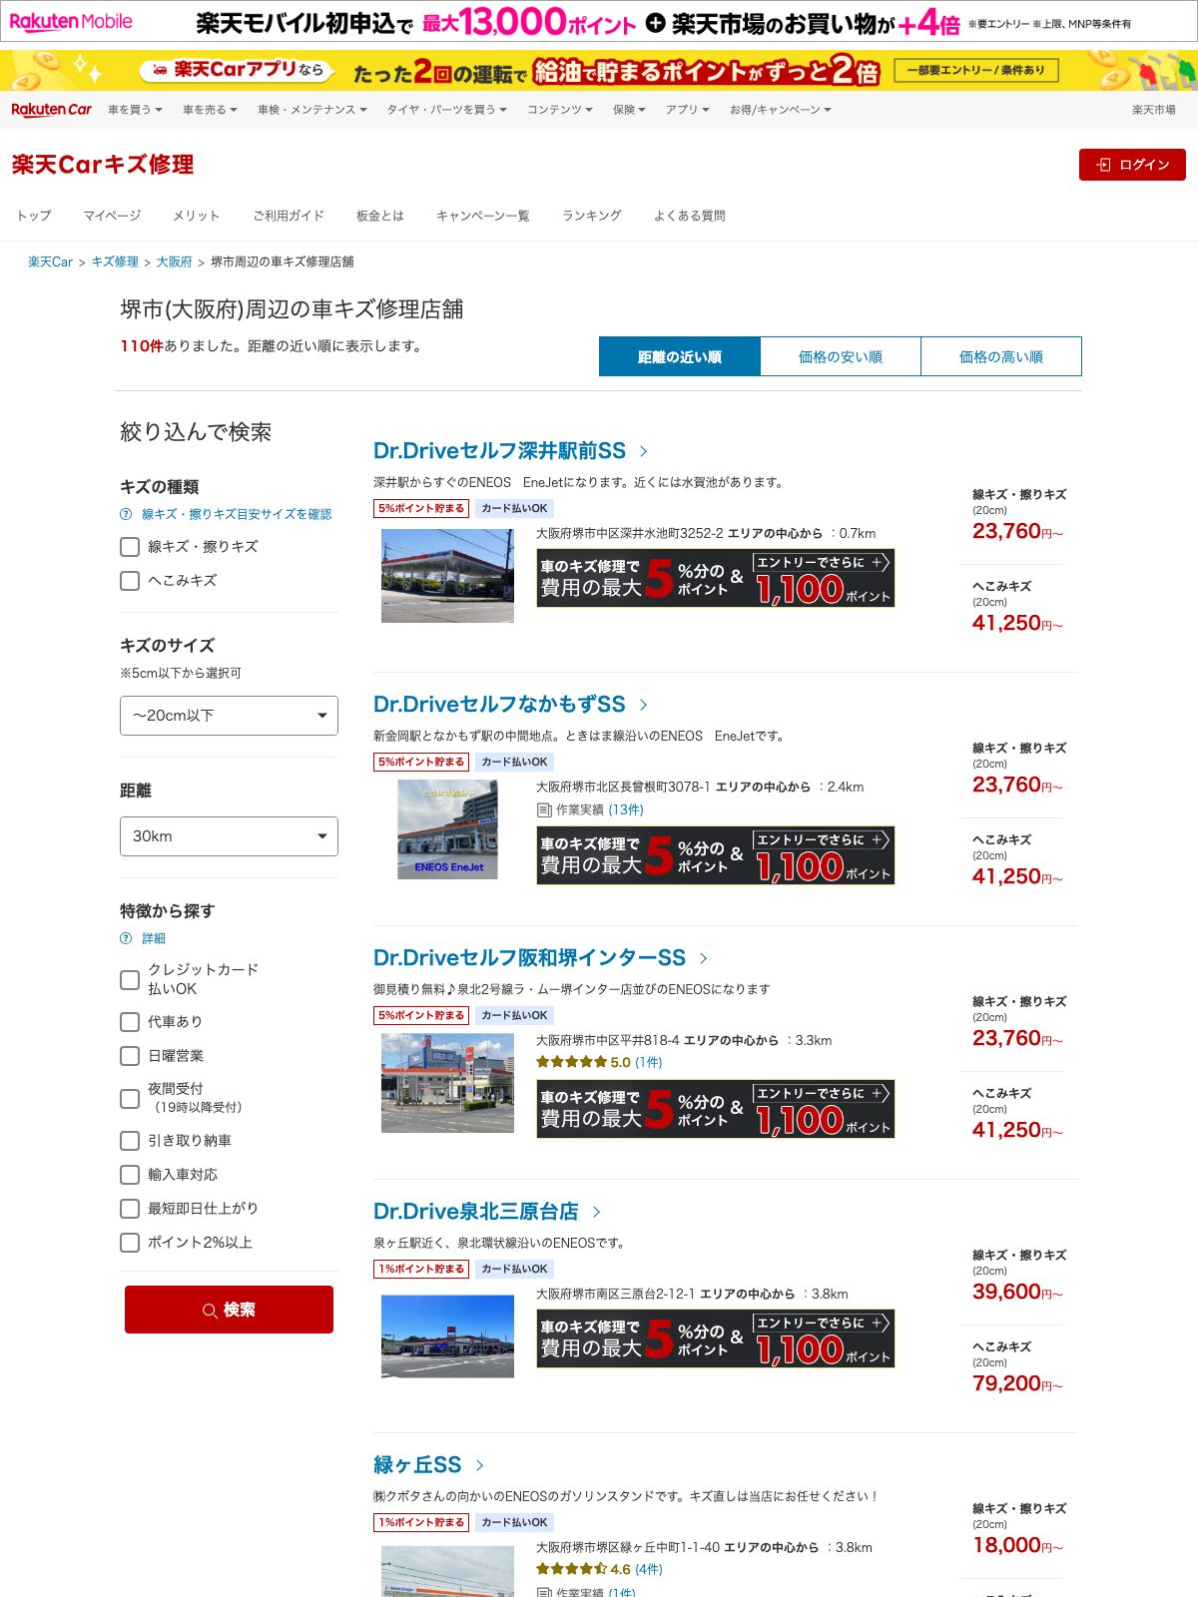Expand アプリ nav menu
This screenshot has width=1198, height=1597.
point(688,110)
